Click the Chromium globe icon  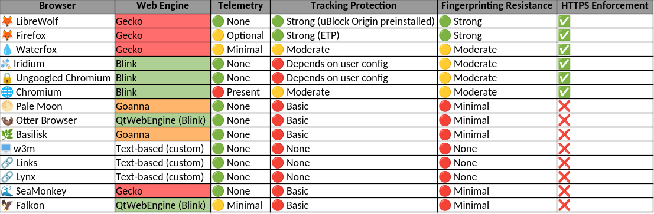click(x=7, y=92)
